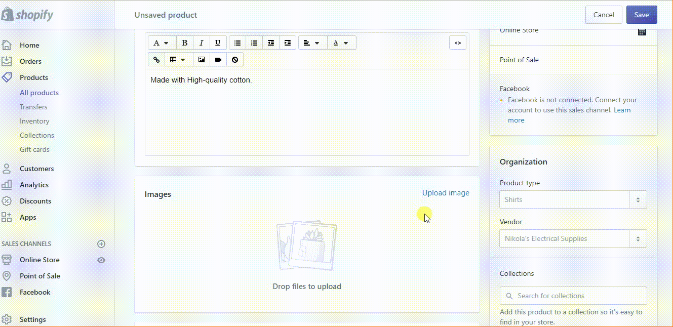Click the Cancel button
The height and width of the screenshot is (327, 673).
pos(604,15)
